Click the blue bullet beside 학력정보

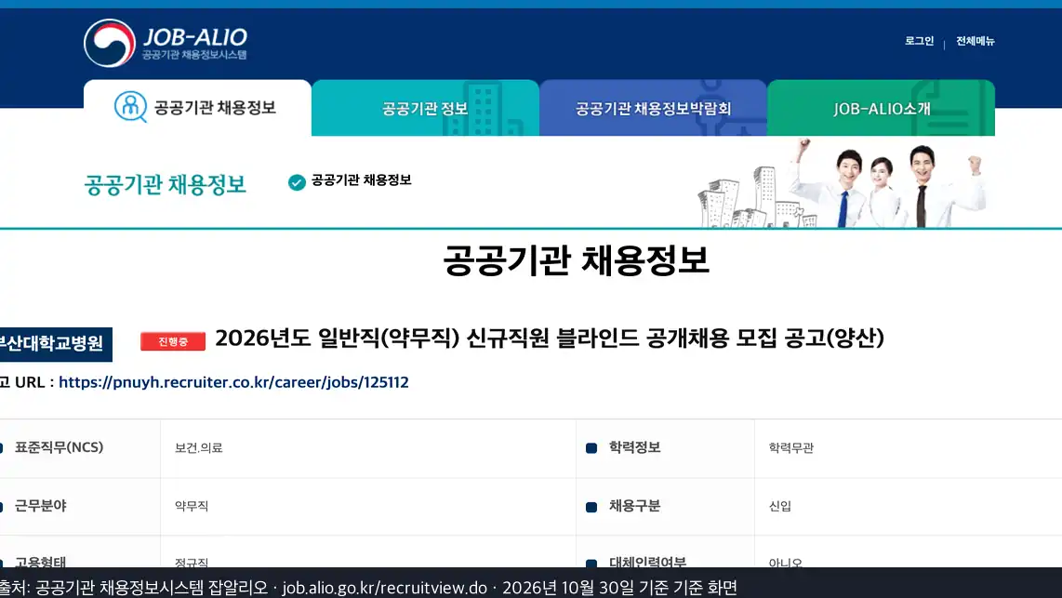tap(591, 448)
